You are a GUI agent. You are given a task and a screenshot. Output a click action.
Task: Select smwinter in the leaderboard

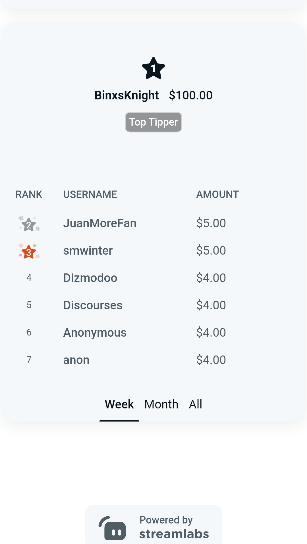(x=88, y=251)
